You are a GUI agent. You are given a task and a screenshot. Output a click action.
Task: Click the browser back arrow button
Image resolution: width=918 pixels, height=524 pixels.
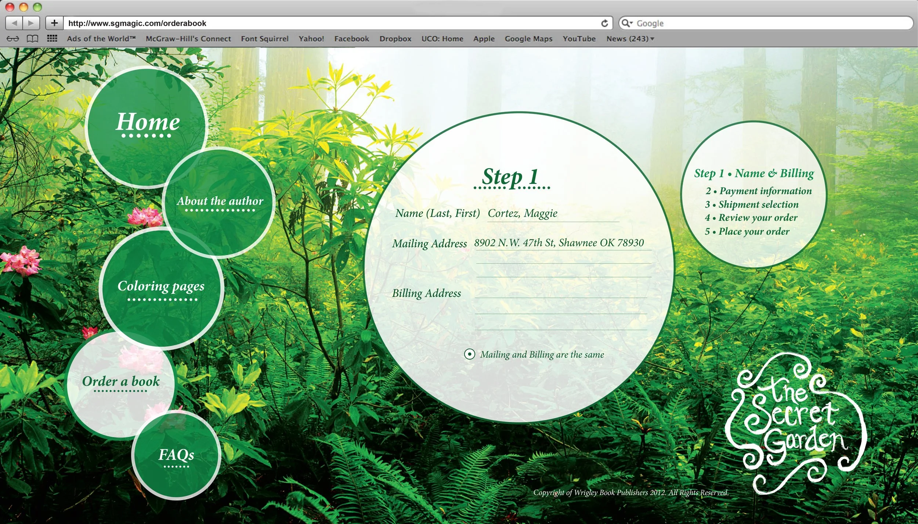point(14,23)
